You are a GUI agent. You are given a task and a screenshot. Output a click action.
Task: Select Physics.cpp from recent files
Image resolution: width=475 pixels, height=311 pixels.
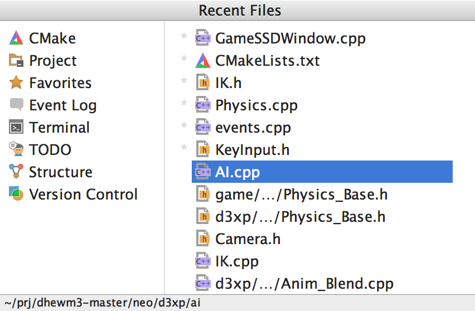point(256,105)
